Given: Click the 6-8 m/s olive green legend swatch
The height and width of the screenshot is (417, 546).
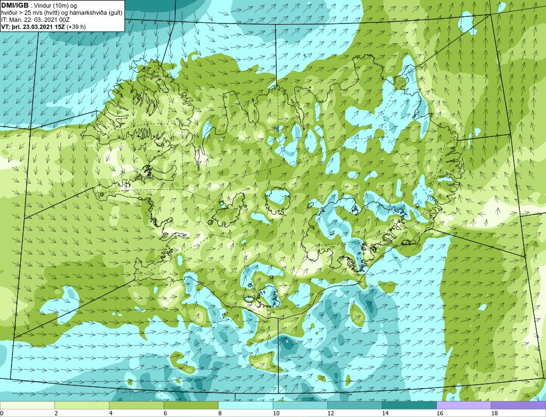Looking at the screenshot, I should coord(191,405).
